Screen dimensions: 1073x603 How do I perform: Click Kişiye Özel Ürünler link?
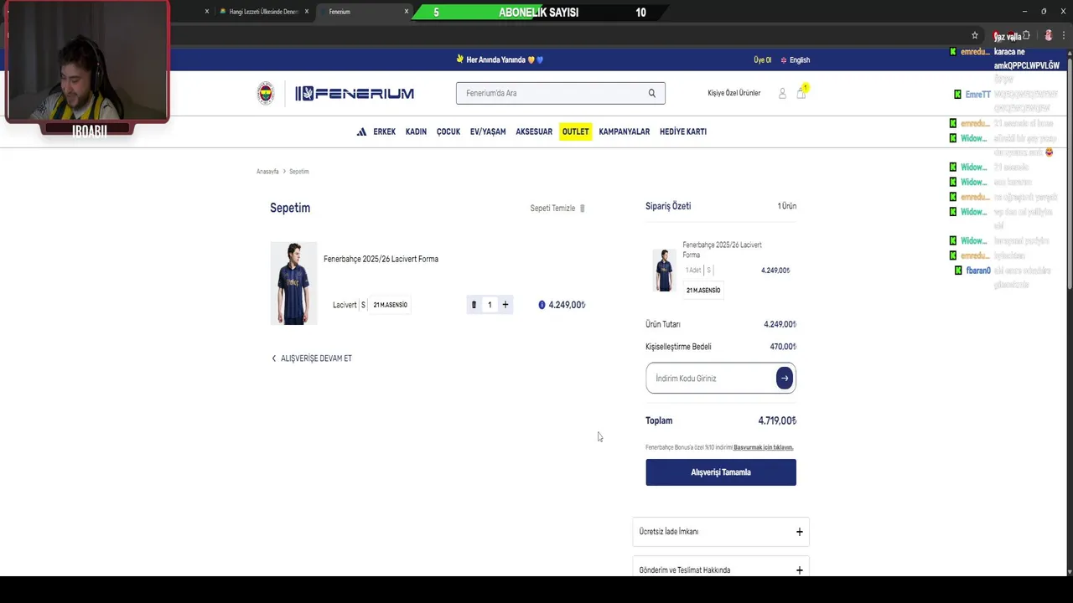point(734,93)
